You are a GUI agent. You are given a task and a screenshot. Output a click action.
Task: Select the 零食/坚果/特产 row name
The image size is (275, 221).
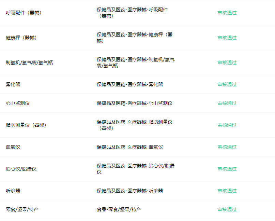click(x=22, y=209)
